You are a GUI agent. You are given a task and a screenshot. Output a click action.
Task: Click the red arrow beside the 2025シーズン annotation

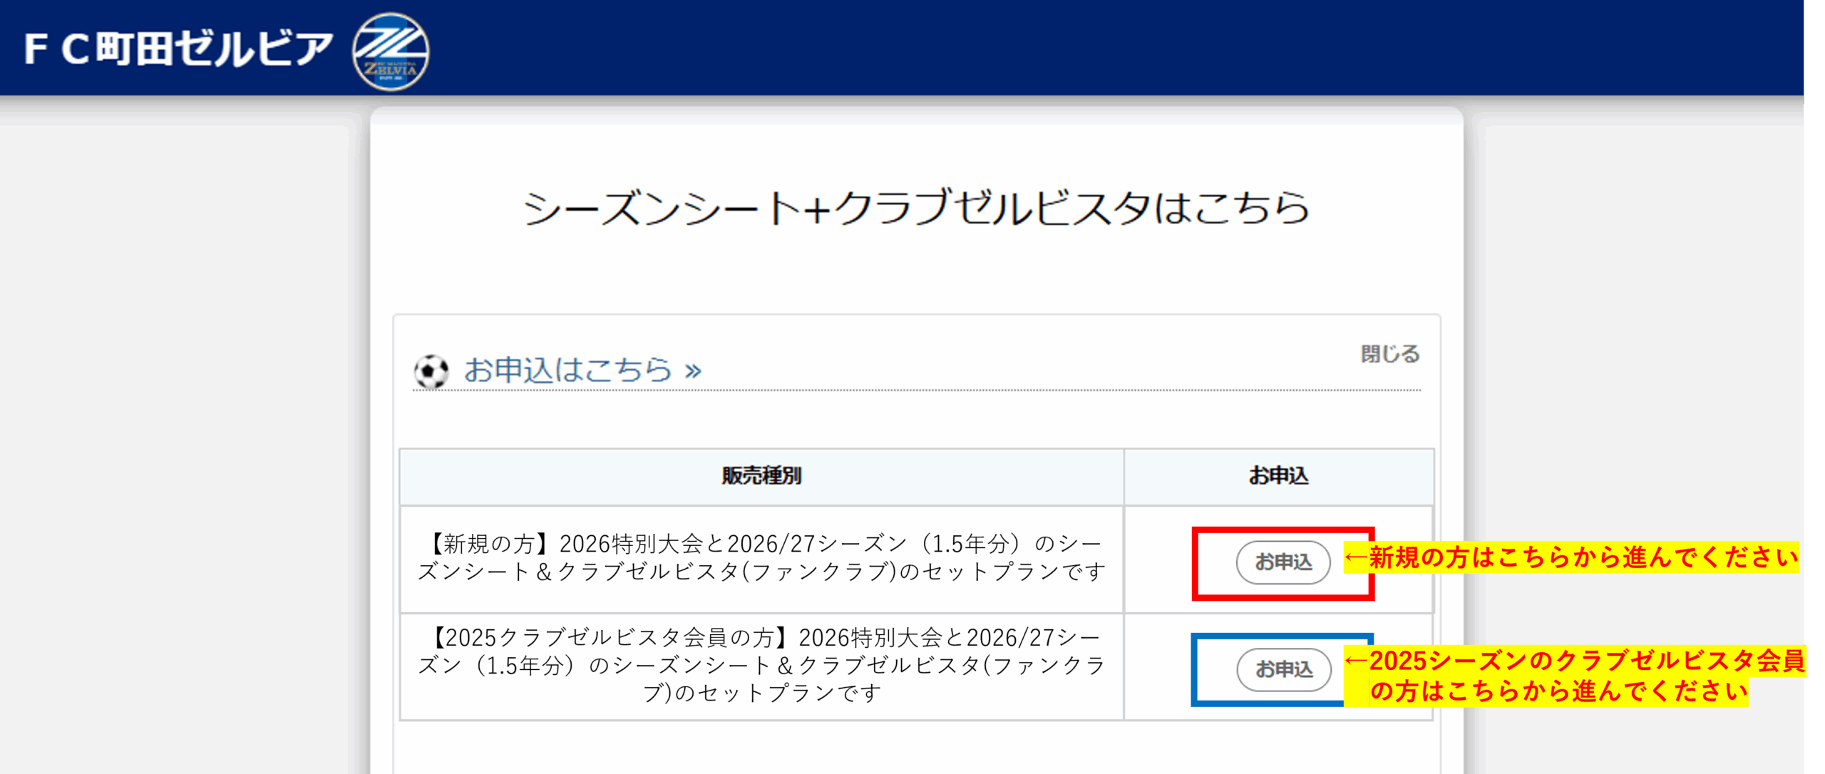tap(1356, 661)
